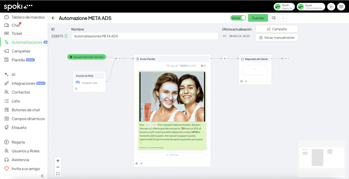Click the arrow beside Enviar Plantilla gear
349x179 pixels.
[x=141, y=163]
